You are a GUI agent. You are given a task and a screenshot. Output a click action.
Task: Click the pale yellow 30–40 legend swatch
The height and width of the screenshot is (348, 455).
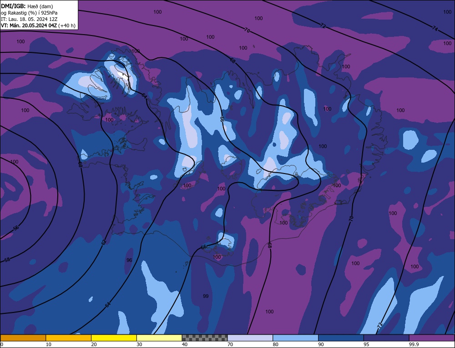click(x=159, y=338)
